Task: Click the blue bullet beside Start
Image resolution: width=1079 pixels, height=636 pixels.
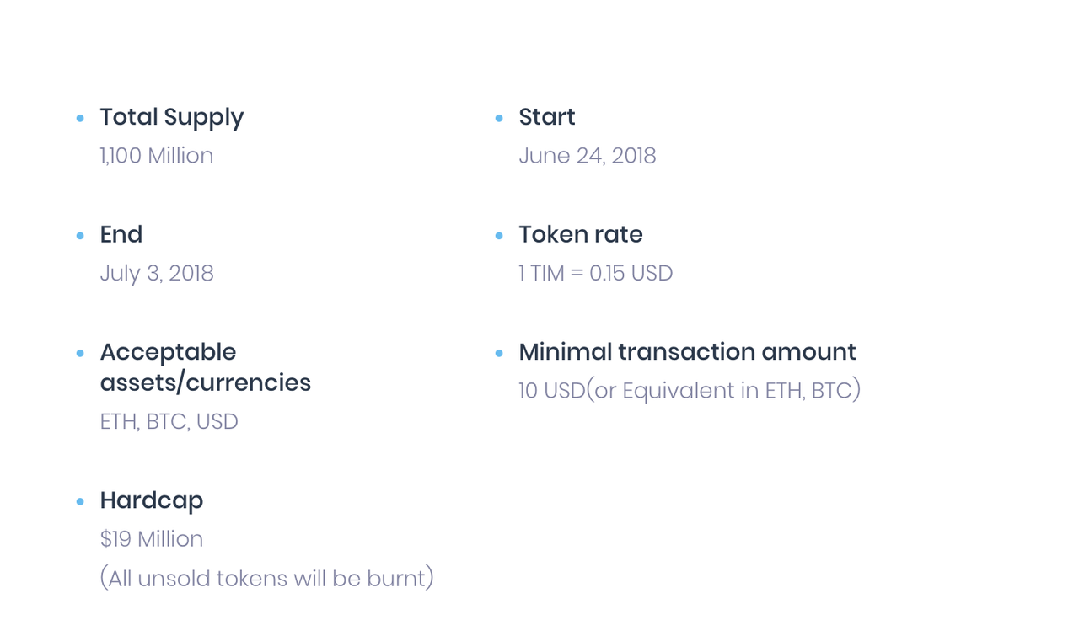Action: pos(499,118)
